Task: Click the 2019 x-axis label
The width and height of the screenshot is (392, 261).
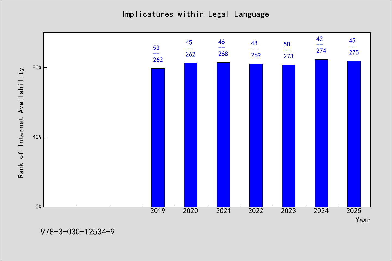Action: [158, 211]
